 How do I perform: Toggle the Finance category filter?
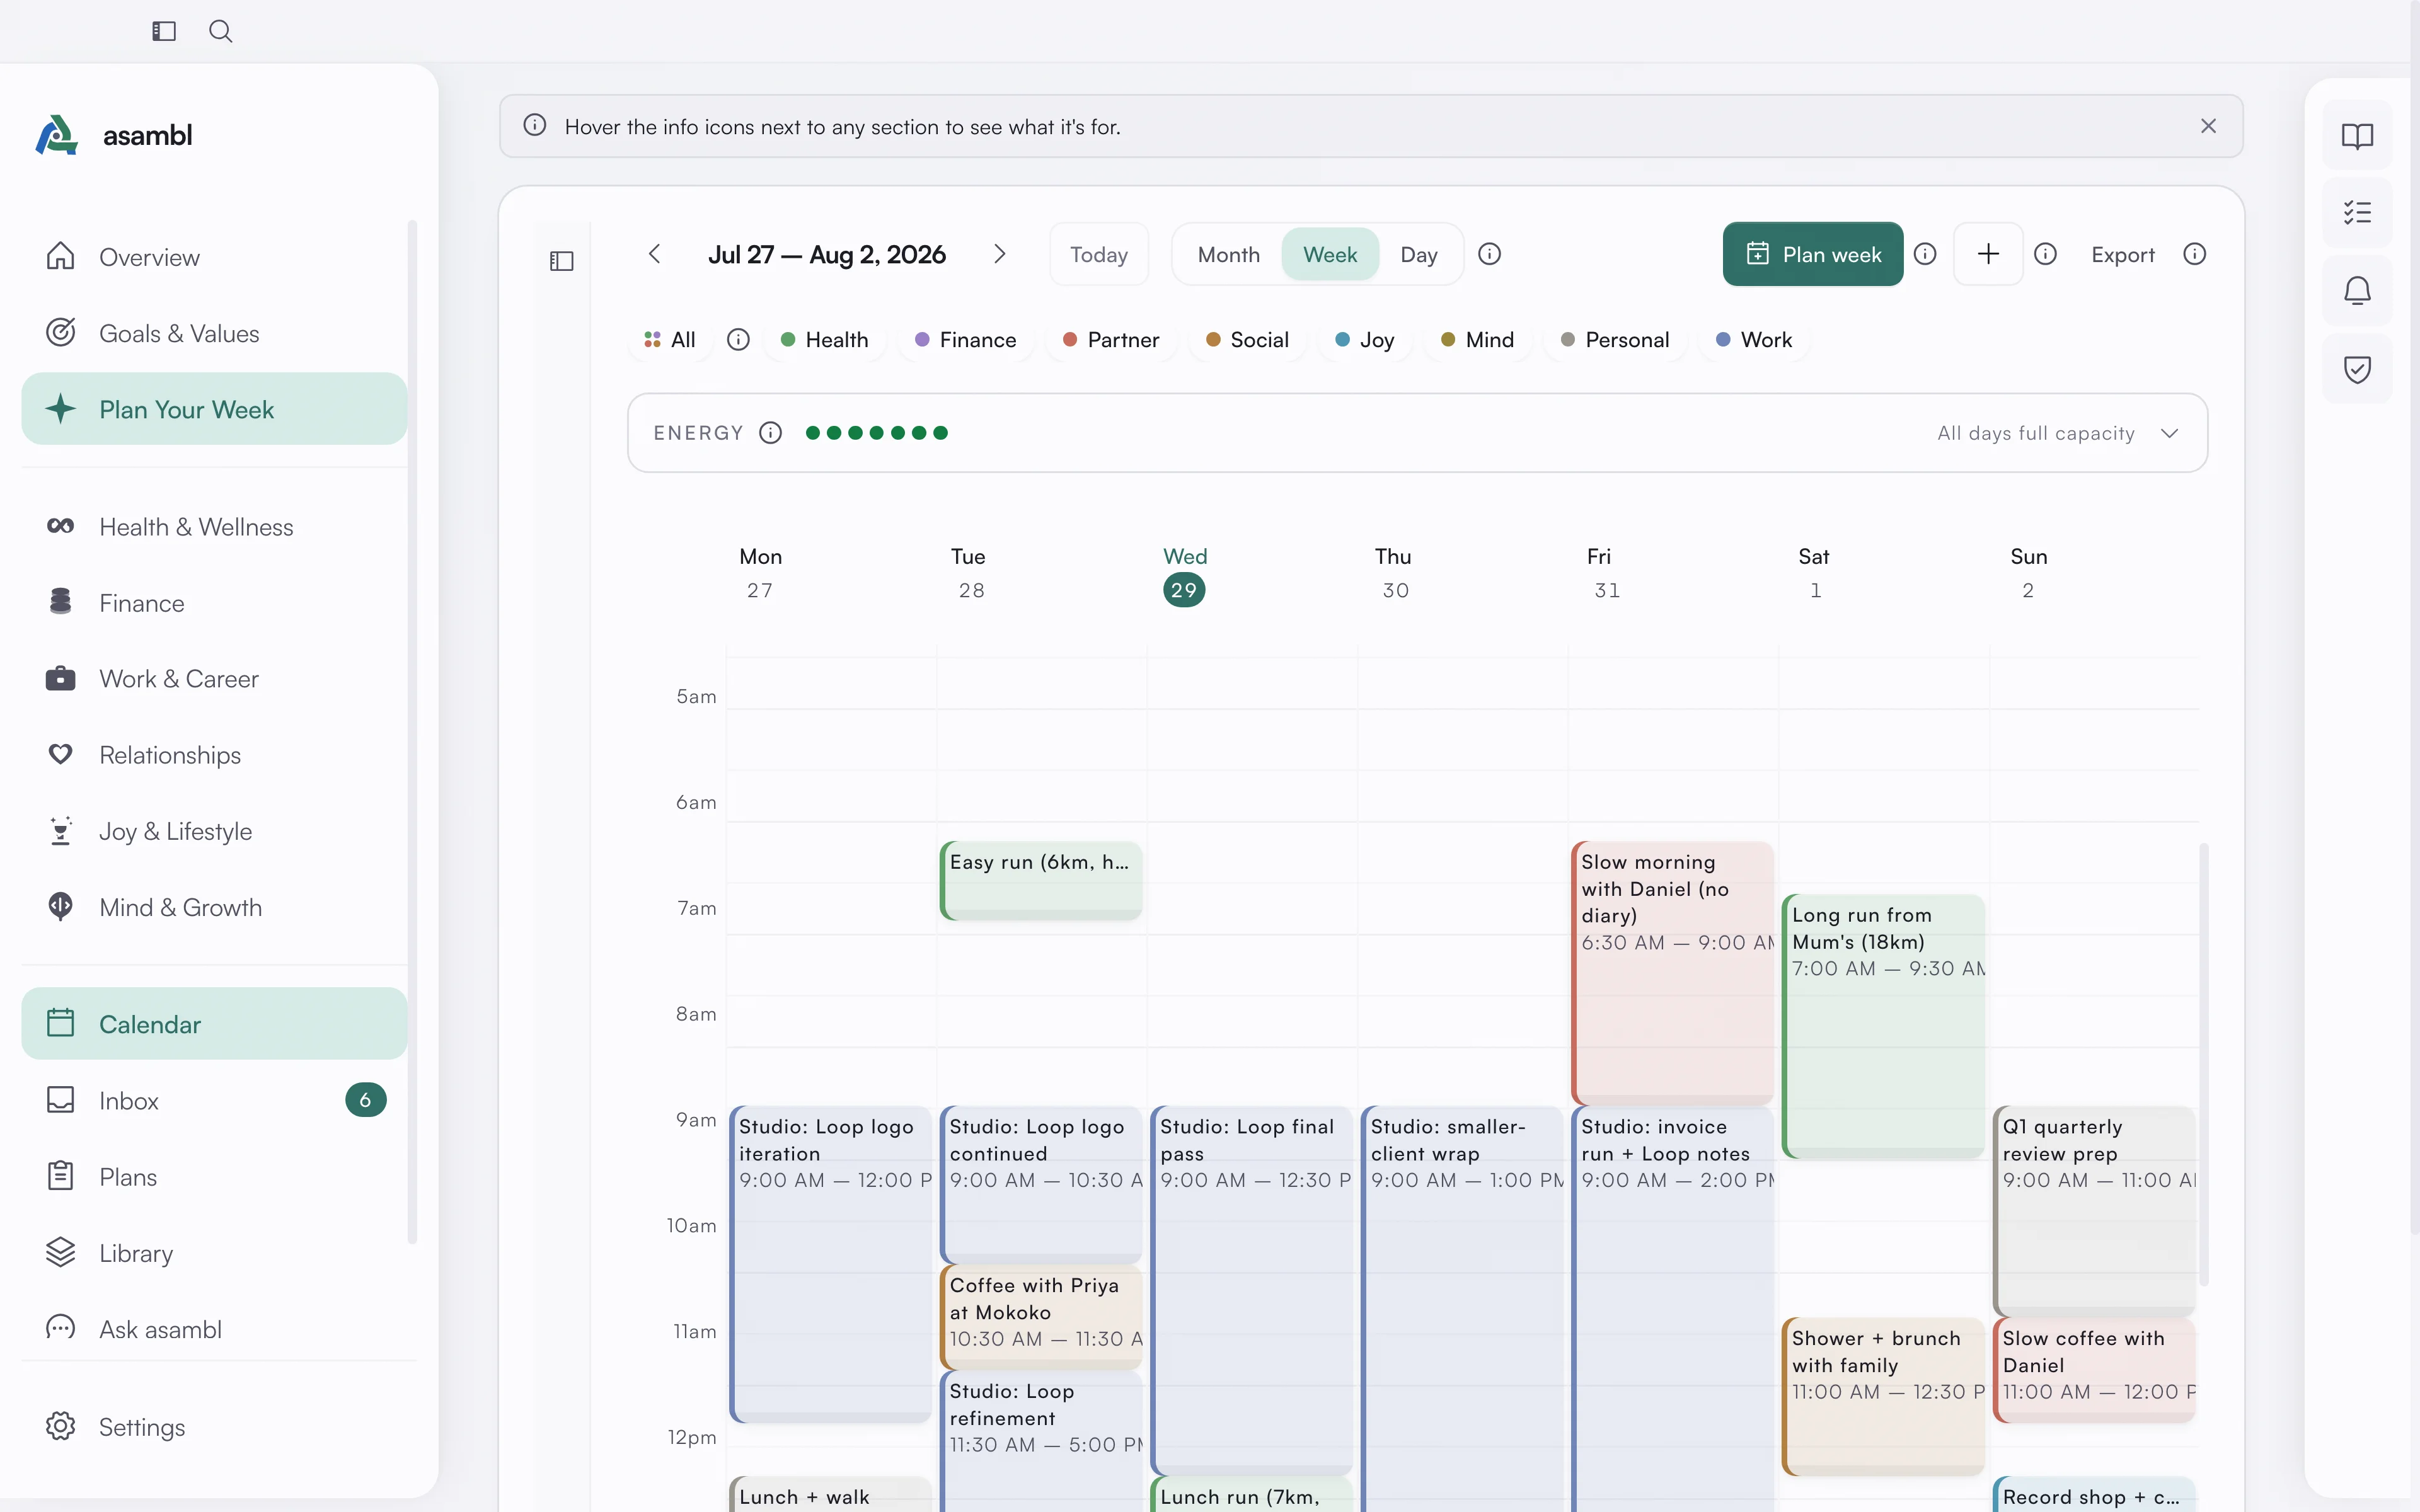coord(966,340)
